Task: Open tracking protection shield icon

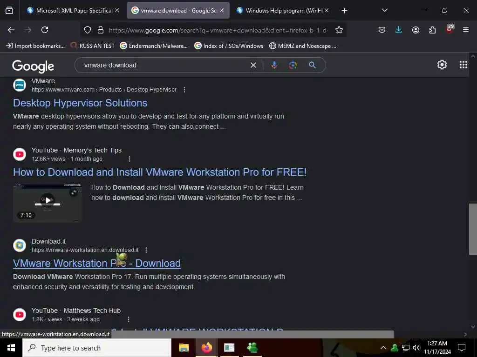Action: (88, 30)
